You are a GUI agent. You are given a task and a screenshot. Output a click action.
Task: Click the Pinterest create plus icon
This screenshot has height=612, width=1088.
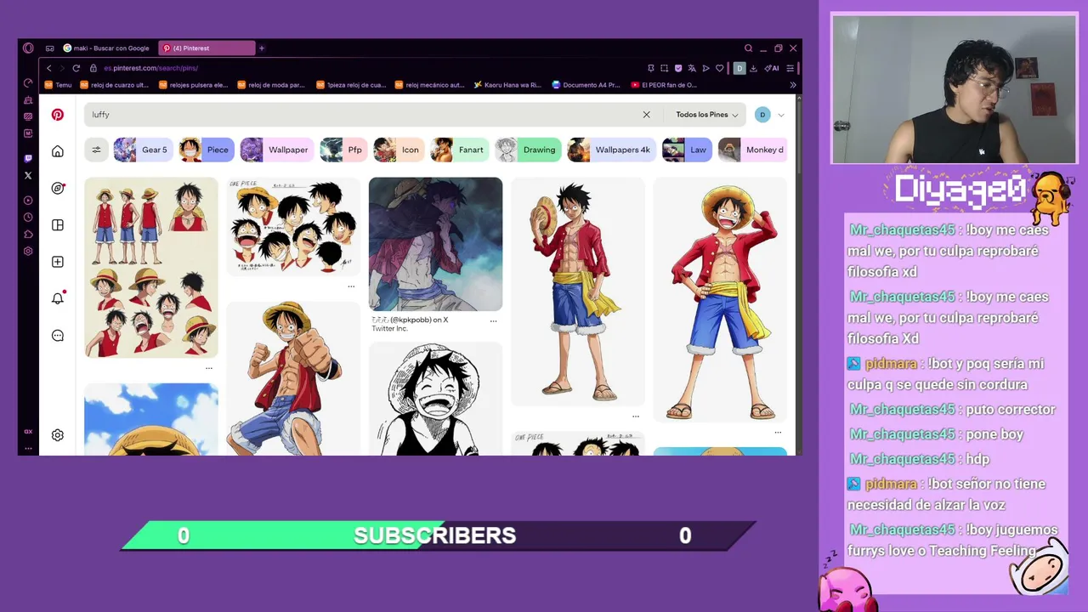point(58,262)
